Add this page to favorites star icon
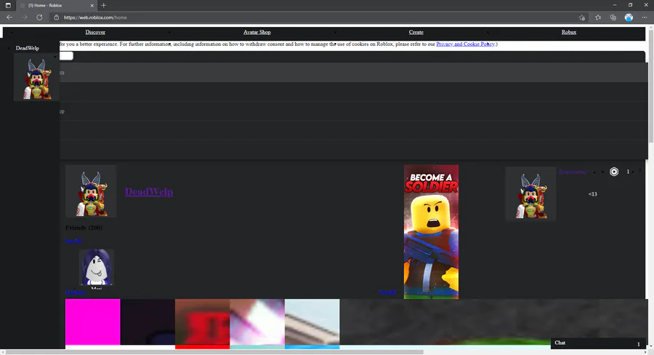Image resolution: width=654 pixels, height=355 pixels. (582, 17)
